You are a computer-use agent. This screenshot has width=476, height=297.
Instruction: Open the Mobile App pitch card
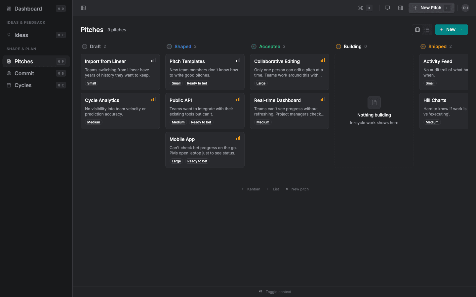tap(205, 149)
